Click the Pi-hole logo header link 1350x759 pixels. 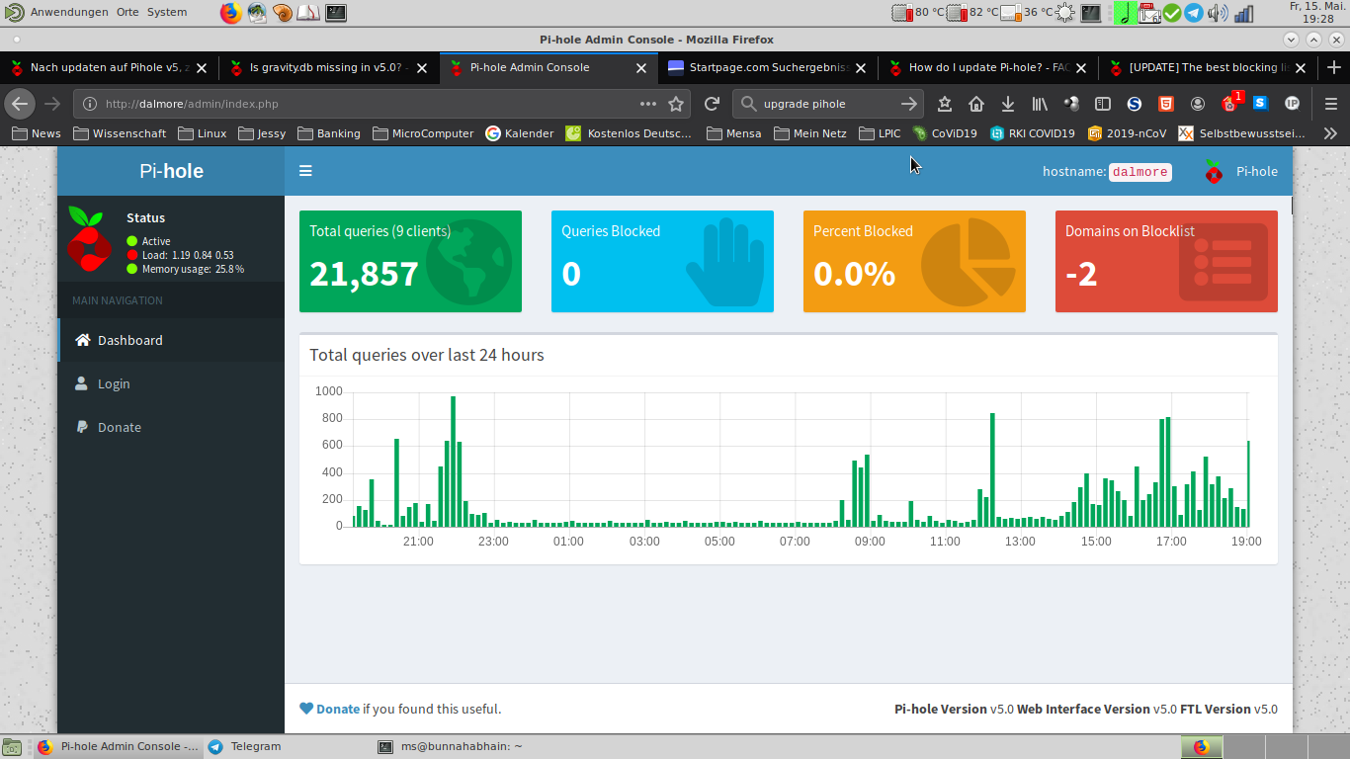point(171,171)
